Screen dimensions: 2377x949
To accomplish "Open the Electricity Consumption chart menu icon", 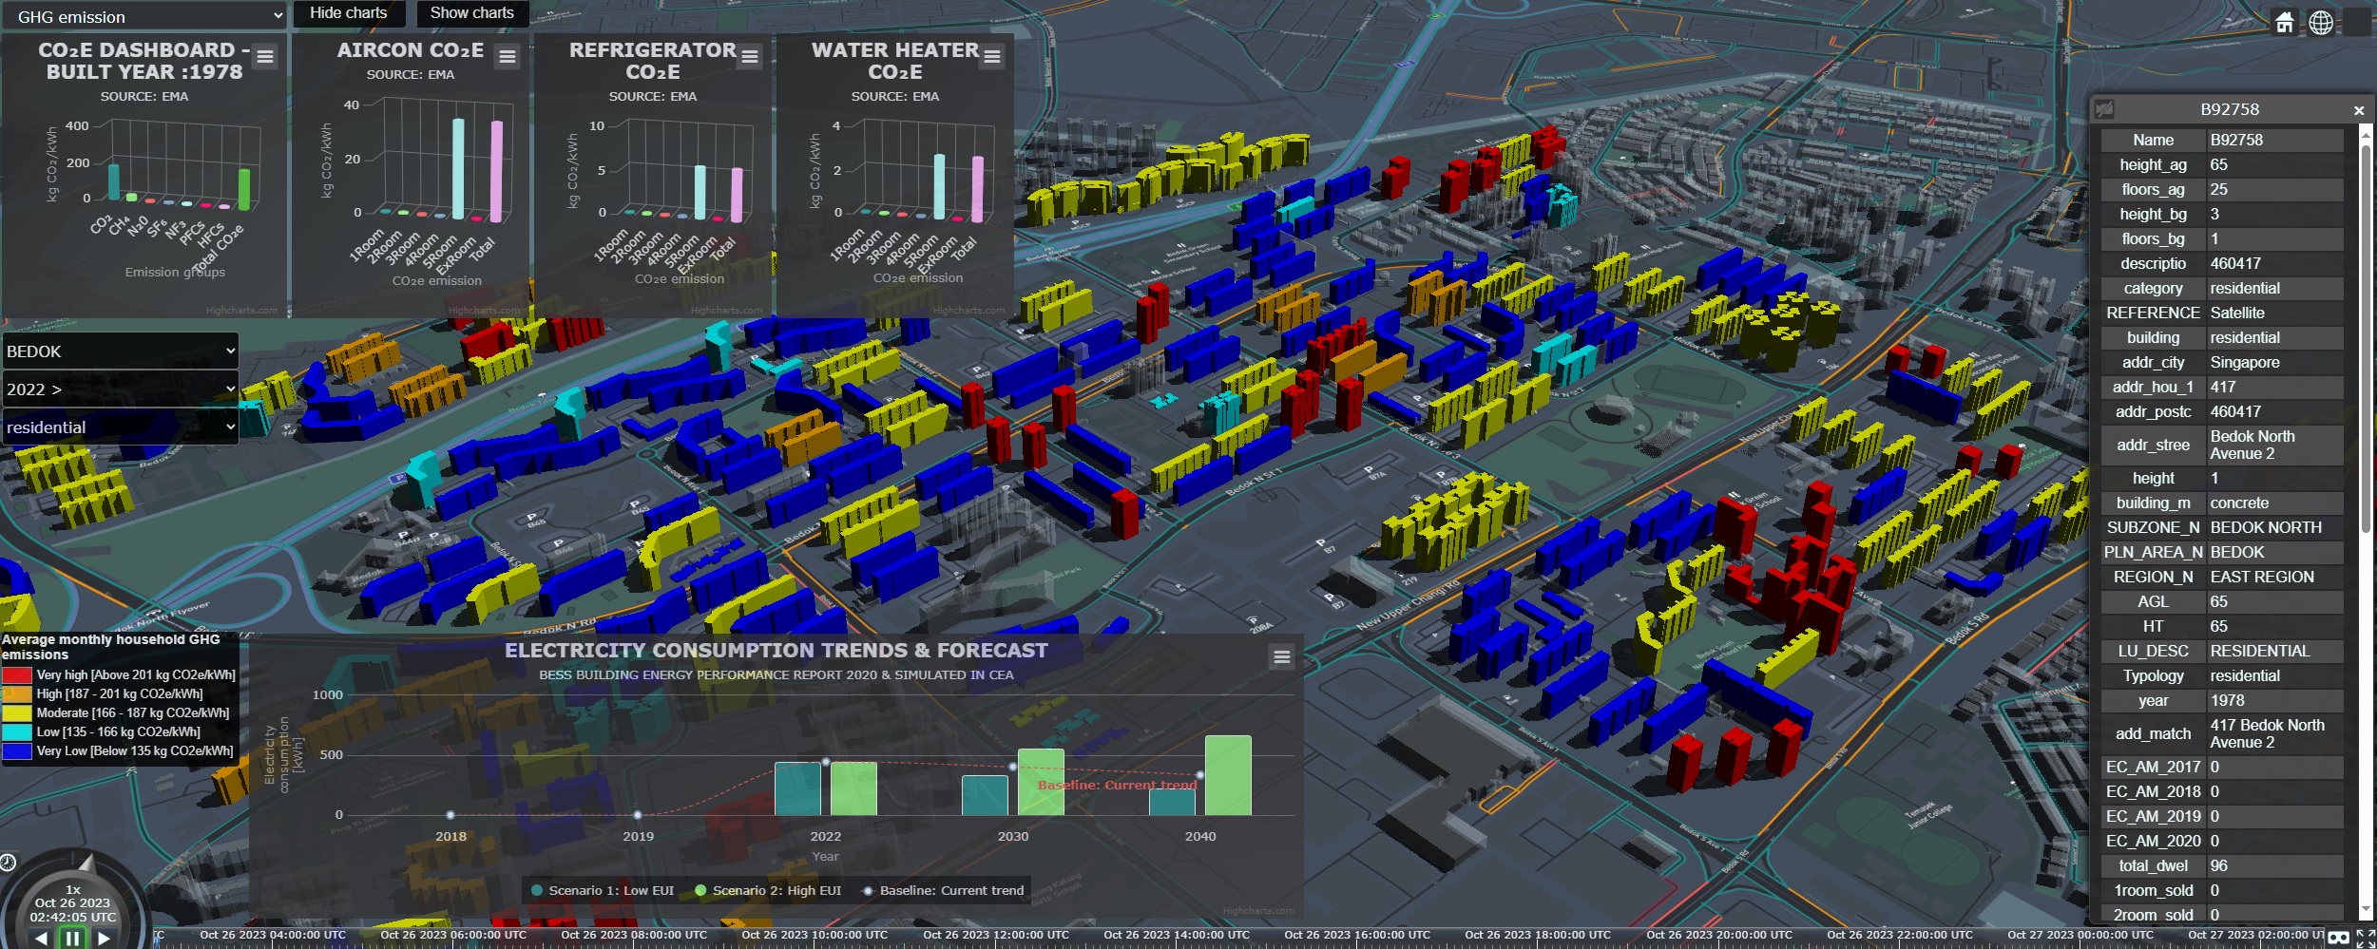I will tap(1281, 656).
